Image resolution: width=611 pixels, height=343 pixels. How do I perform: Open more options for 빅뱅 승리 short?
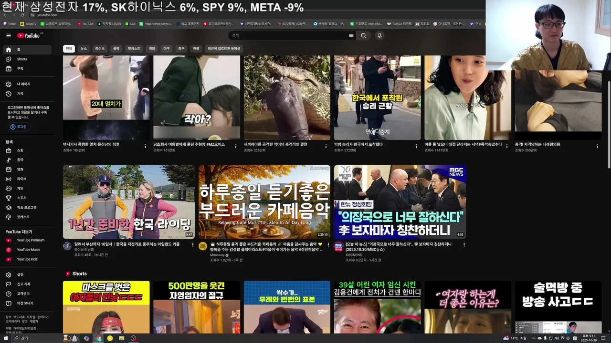[416, 146]
